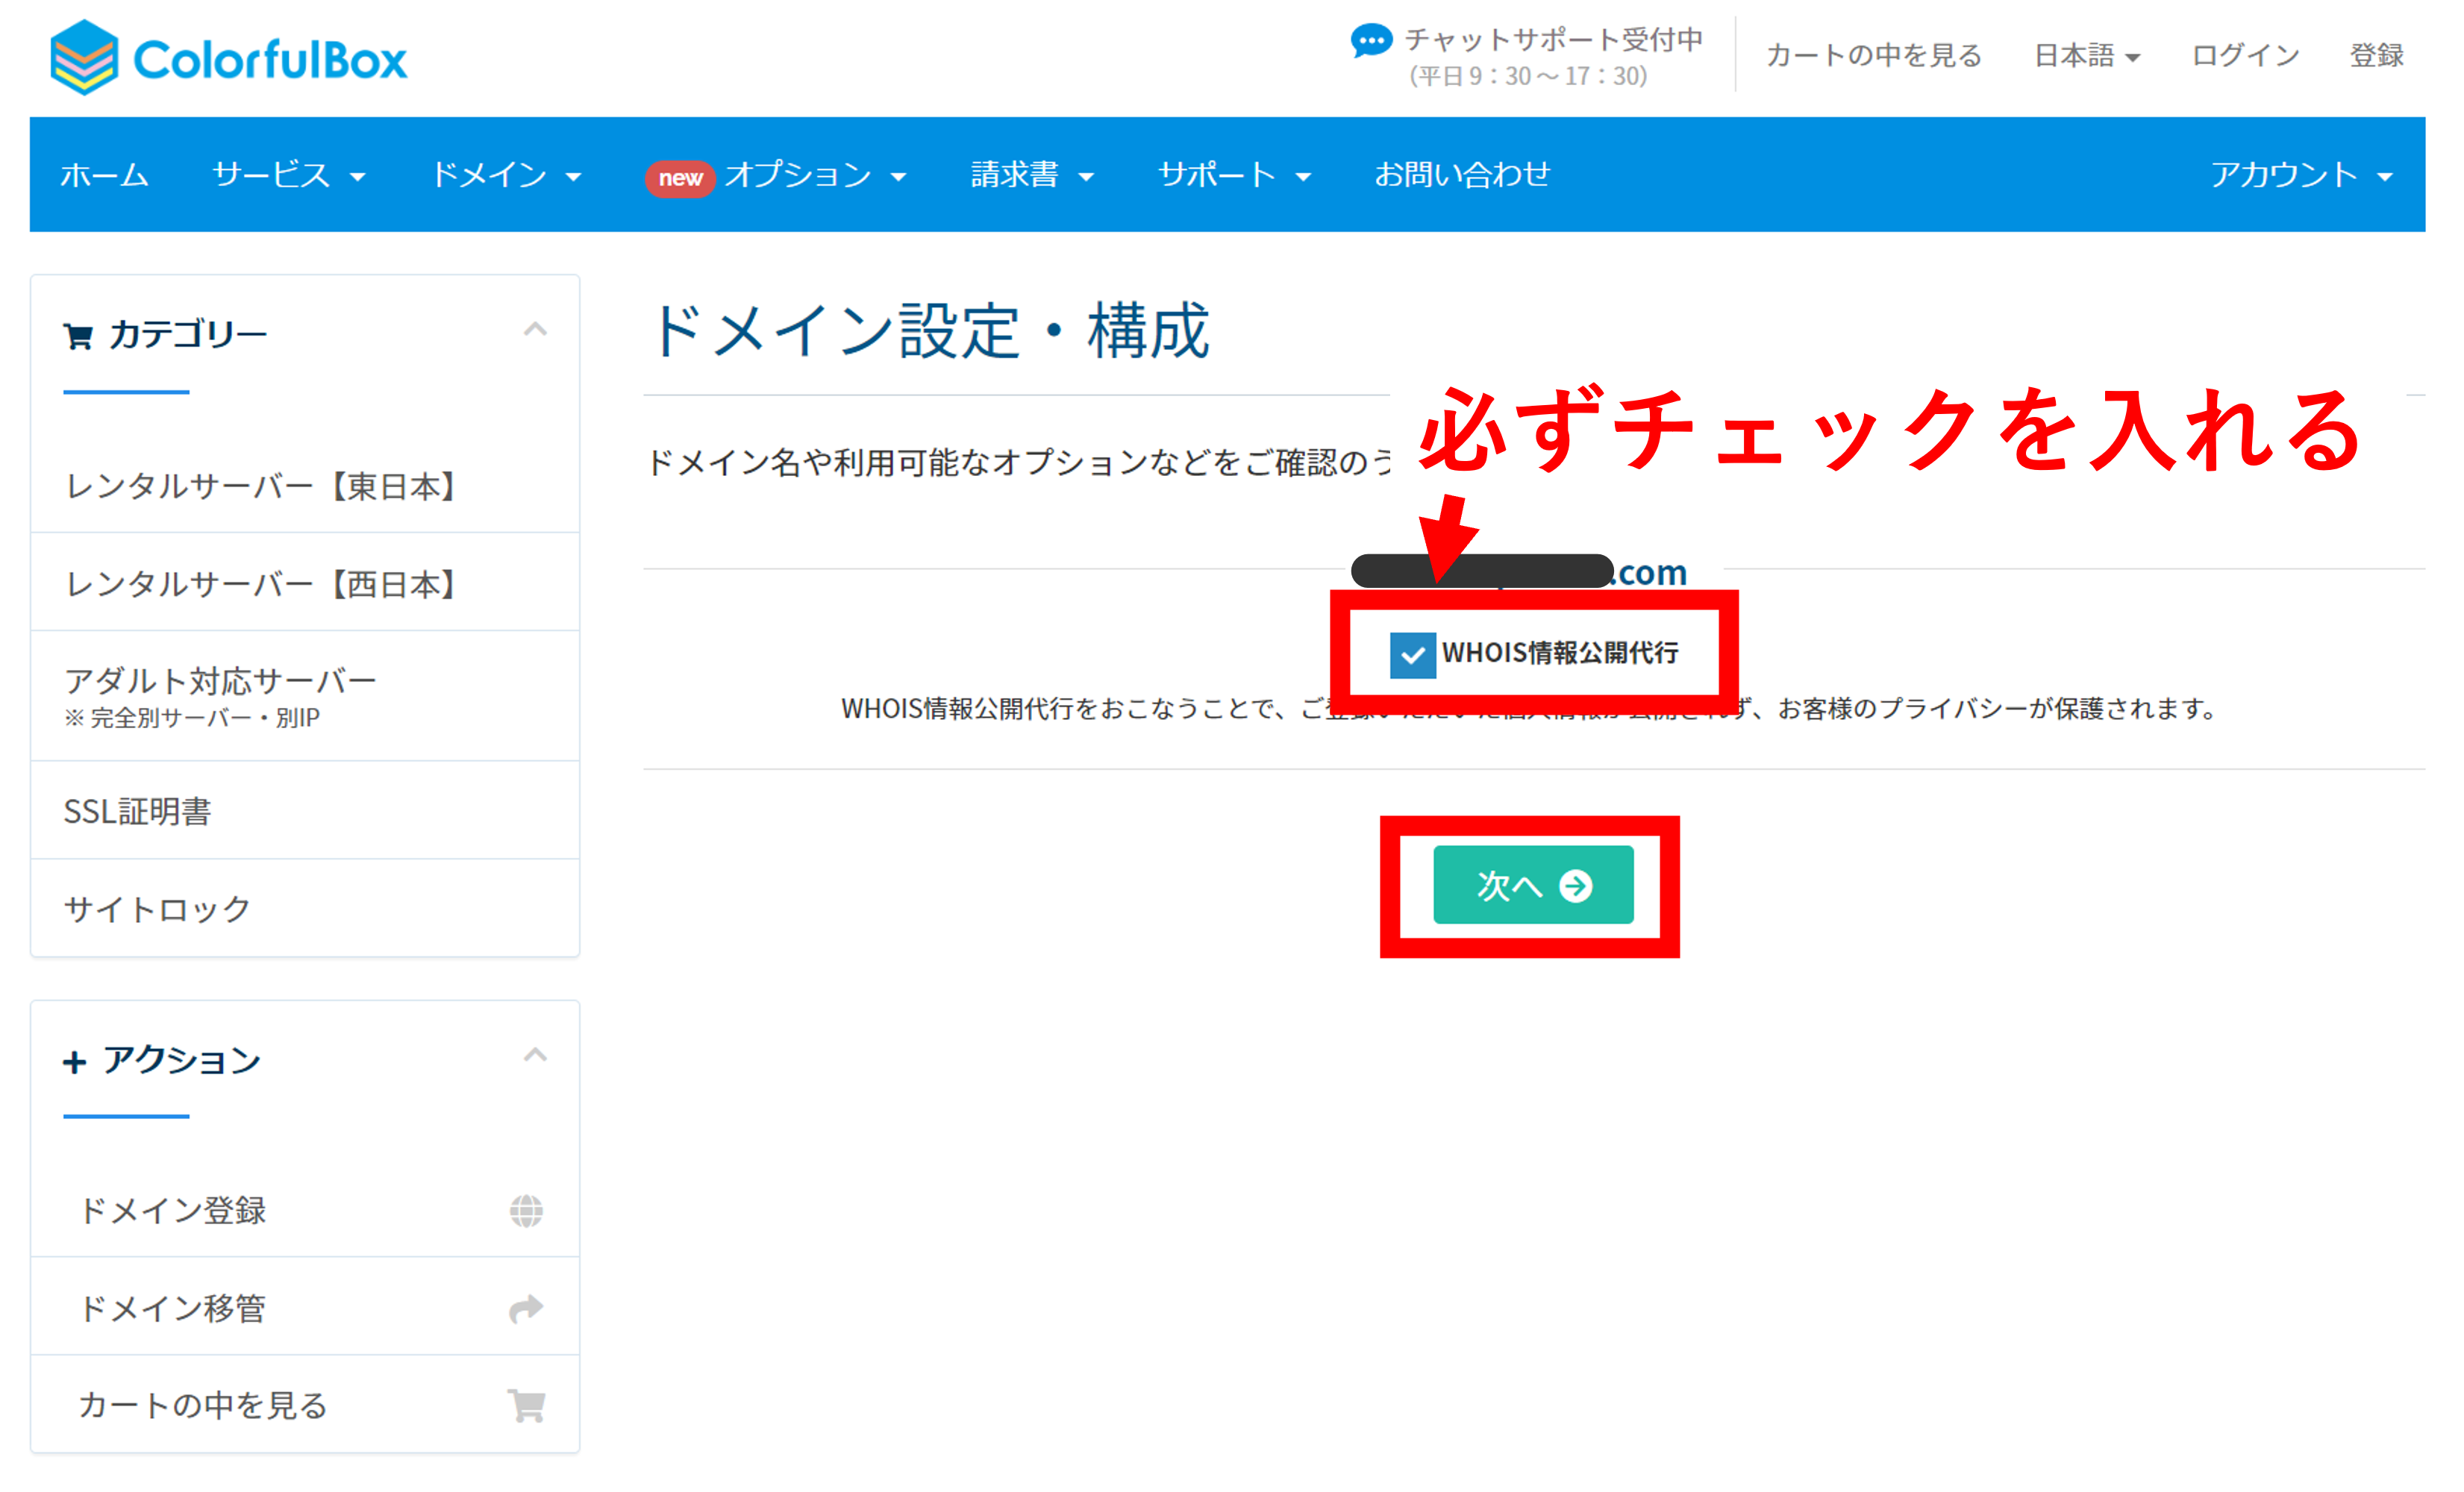Click the 登録 link
This screenshot has height=1492, width=2464.
pyautogui.click(x=2376, y=56)
